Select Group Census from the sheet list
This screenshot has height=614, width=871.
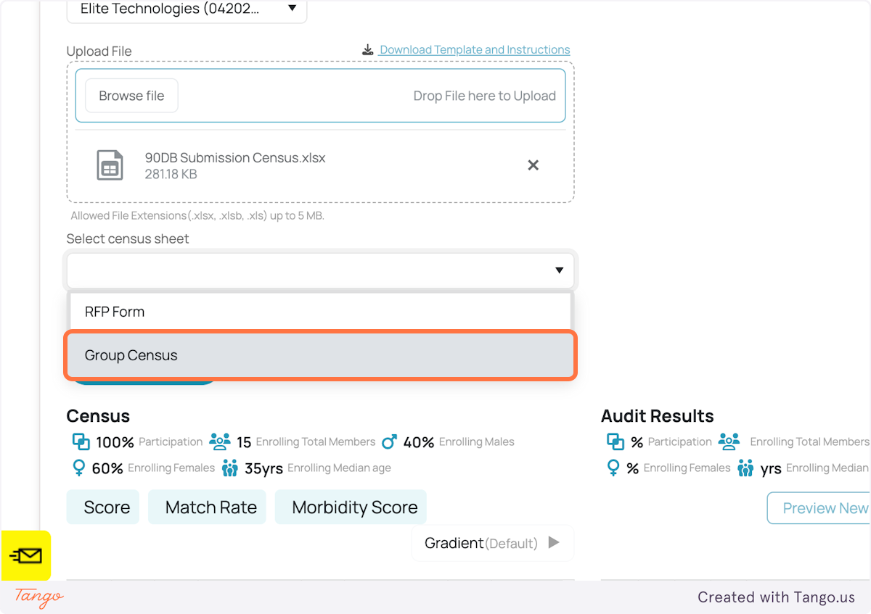click(x=319, y=355)
